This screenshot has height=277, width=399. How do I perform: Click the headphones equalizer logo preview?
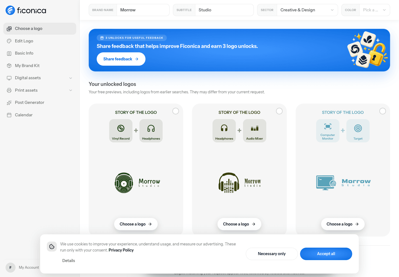(x=240, y=183)
